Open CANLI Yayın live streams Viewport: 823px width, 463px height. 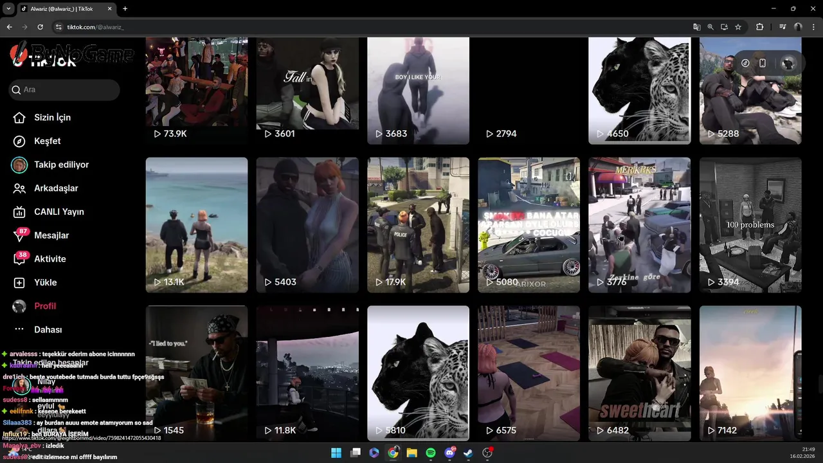(49, 212)
